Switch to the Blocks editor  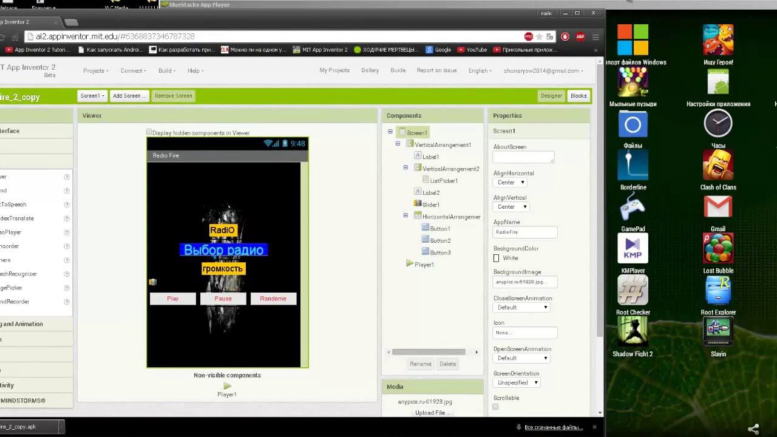point(579,96)
